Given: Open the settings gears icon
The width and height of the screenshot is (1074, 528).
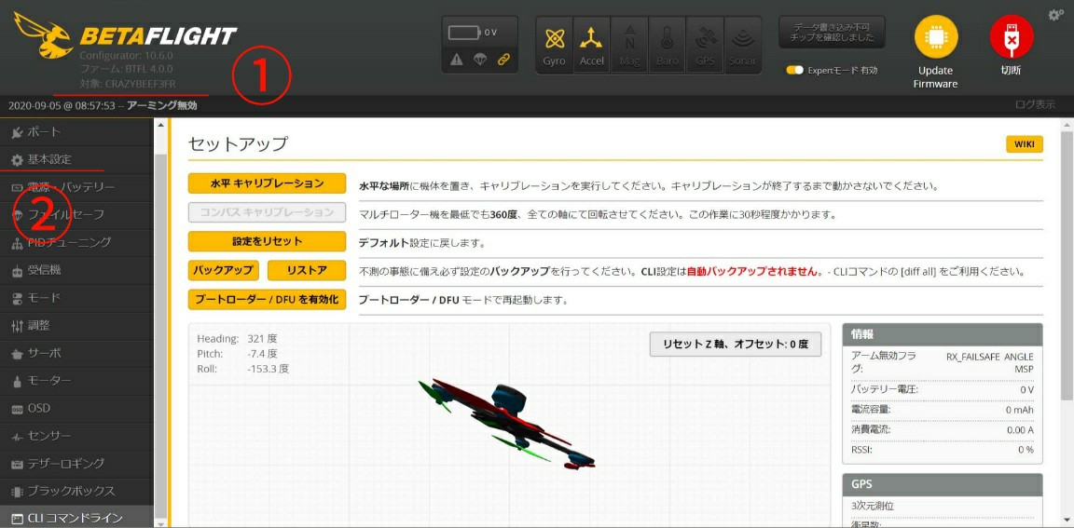Looking at the screenshot, I should [x=1056, y=14].
